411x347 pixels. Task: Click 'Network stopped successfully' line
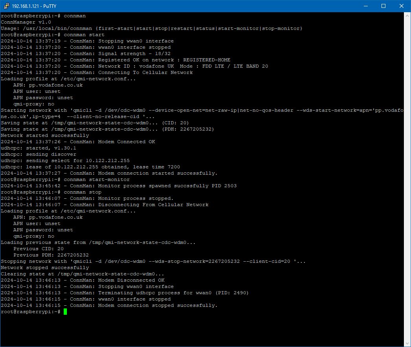[x=45, y=268]
